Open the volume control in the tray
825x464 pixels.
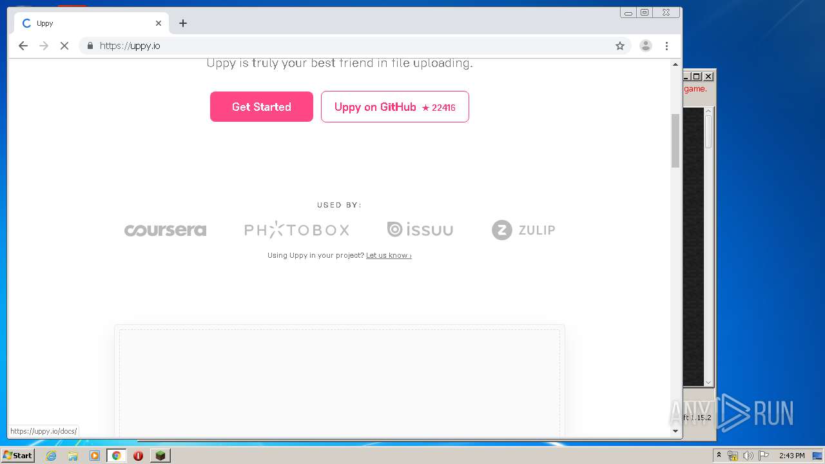pos(748,456)
